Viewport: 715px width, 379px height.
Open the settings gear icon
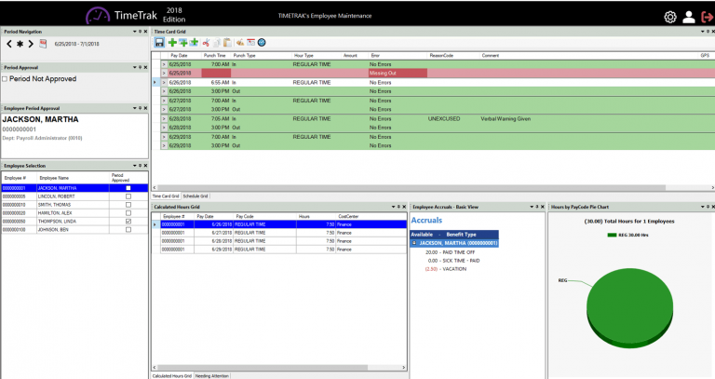point(669,17)
